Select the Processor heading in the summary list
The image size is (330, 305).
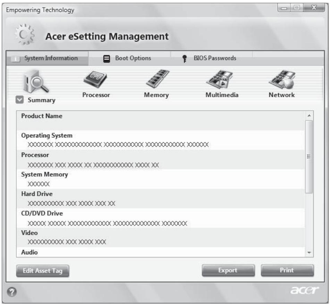coord(35,155)
